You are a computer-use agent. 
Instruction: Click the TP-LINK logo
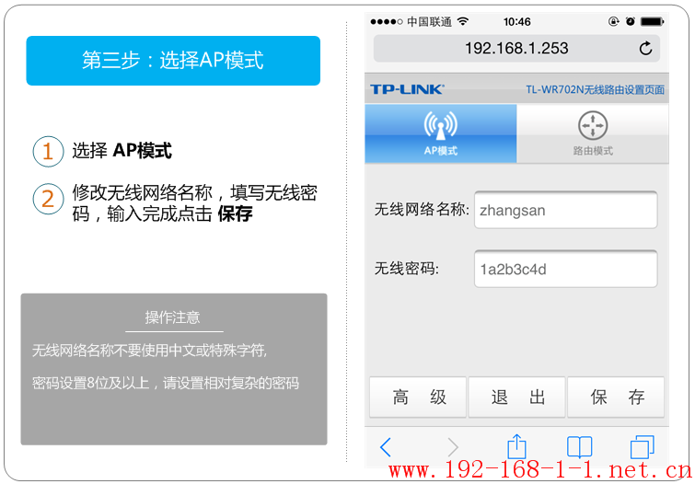[x=407, y=89]
